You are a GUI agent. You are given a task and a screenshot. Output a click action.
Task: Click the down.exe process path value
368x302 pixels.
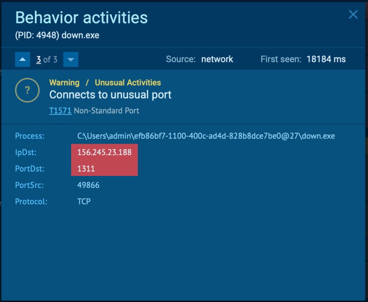coord(206,136)
